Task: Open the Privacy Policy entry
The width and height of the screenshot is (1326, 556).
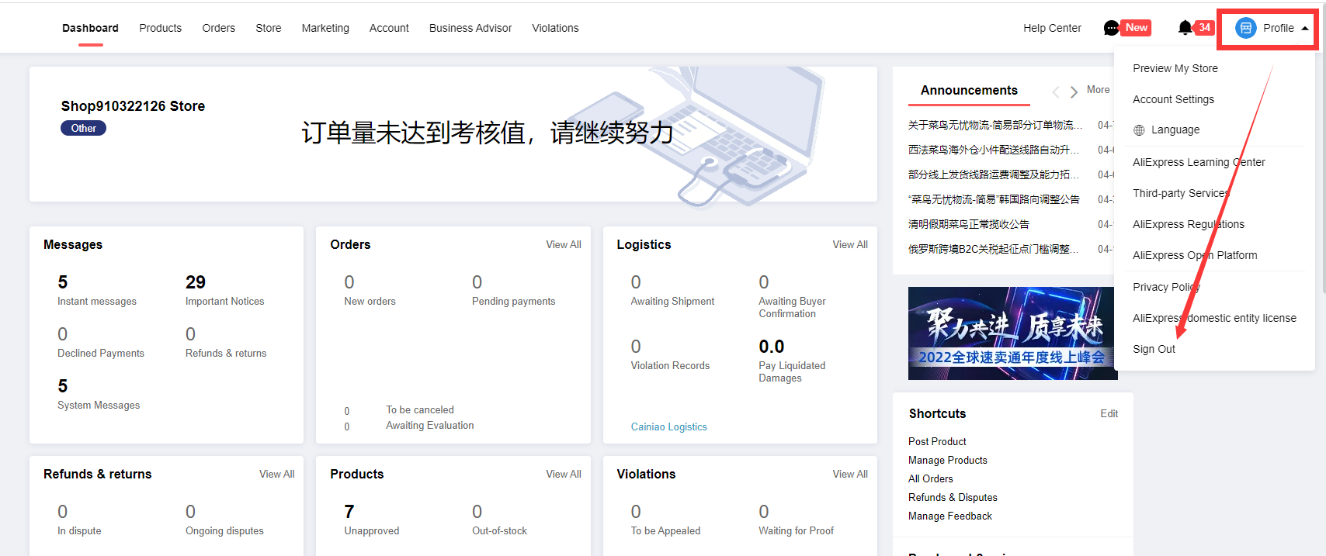Action: coord(1166,287)
